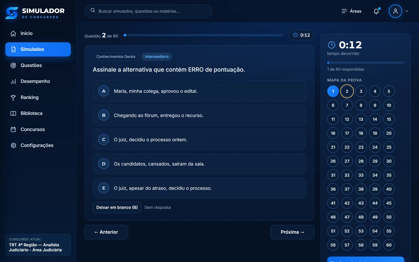The width and height of the screenshot is (419, 262).
Task: Click the book icon beside Biblioteca
Action: 13,113
